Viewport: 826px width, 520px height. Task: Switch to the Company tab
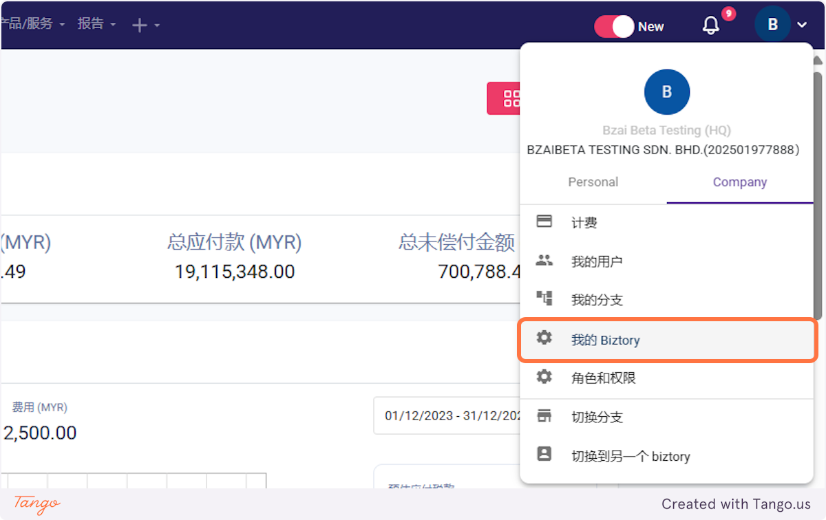pyautogui.click(x=740, y=182)
